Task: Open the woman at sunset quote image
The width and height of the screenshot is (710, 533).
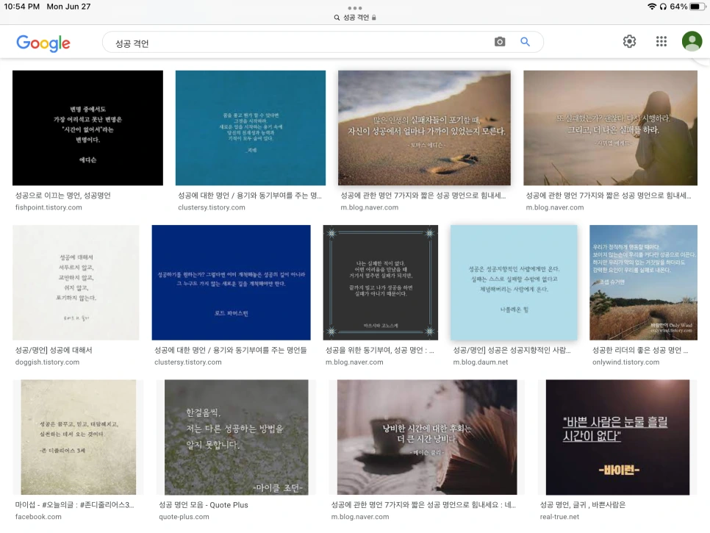Action: click(610, 128)
